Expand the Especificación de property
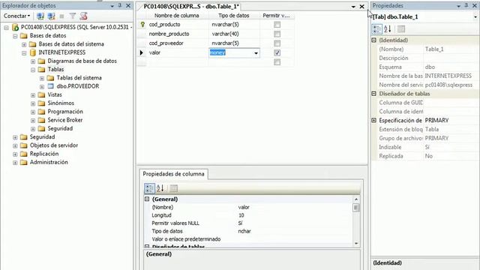The width and height of the screenshot is (480, 270). coord(373,120)
